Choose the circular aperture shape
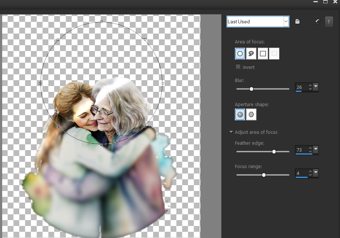 tap(240, 115)
